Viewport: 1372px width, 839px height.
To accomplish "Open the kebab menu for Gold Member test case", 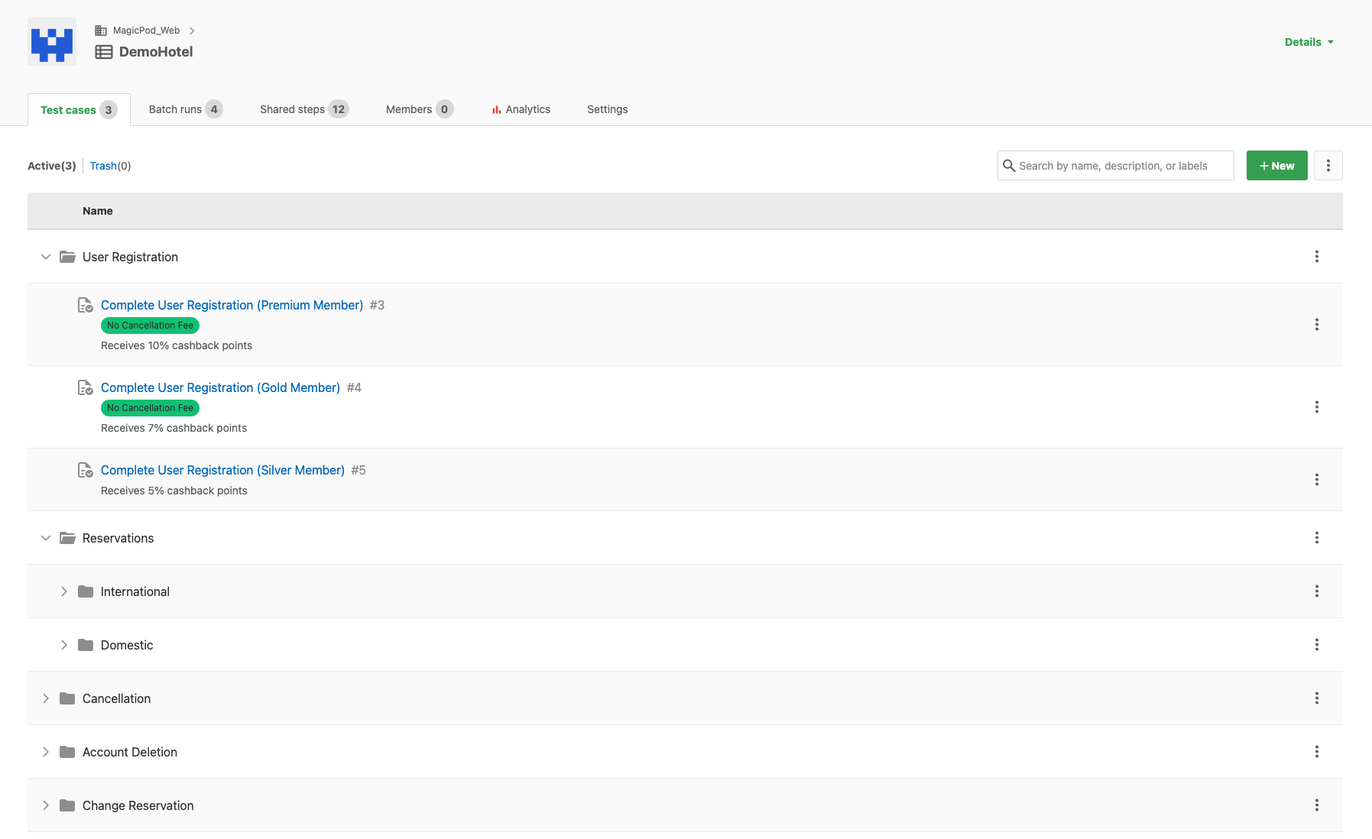I will [1317, 407].
